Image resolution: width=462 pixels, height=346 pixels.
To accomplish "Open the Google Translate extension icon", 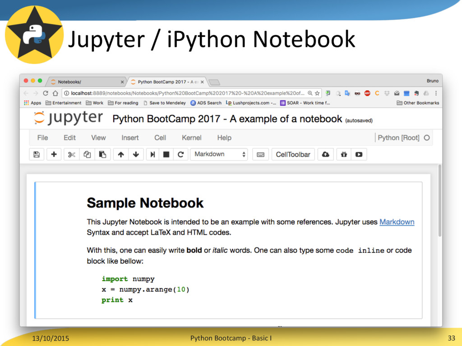I will 347,93.
